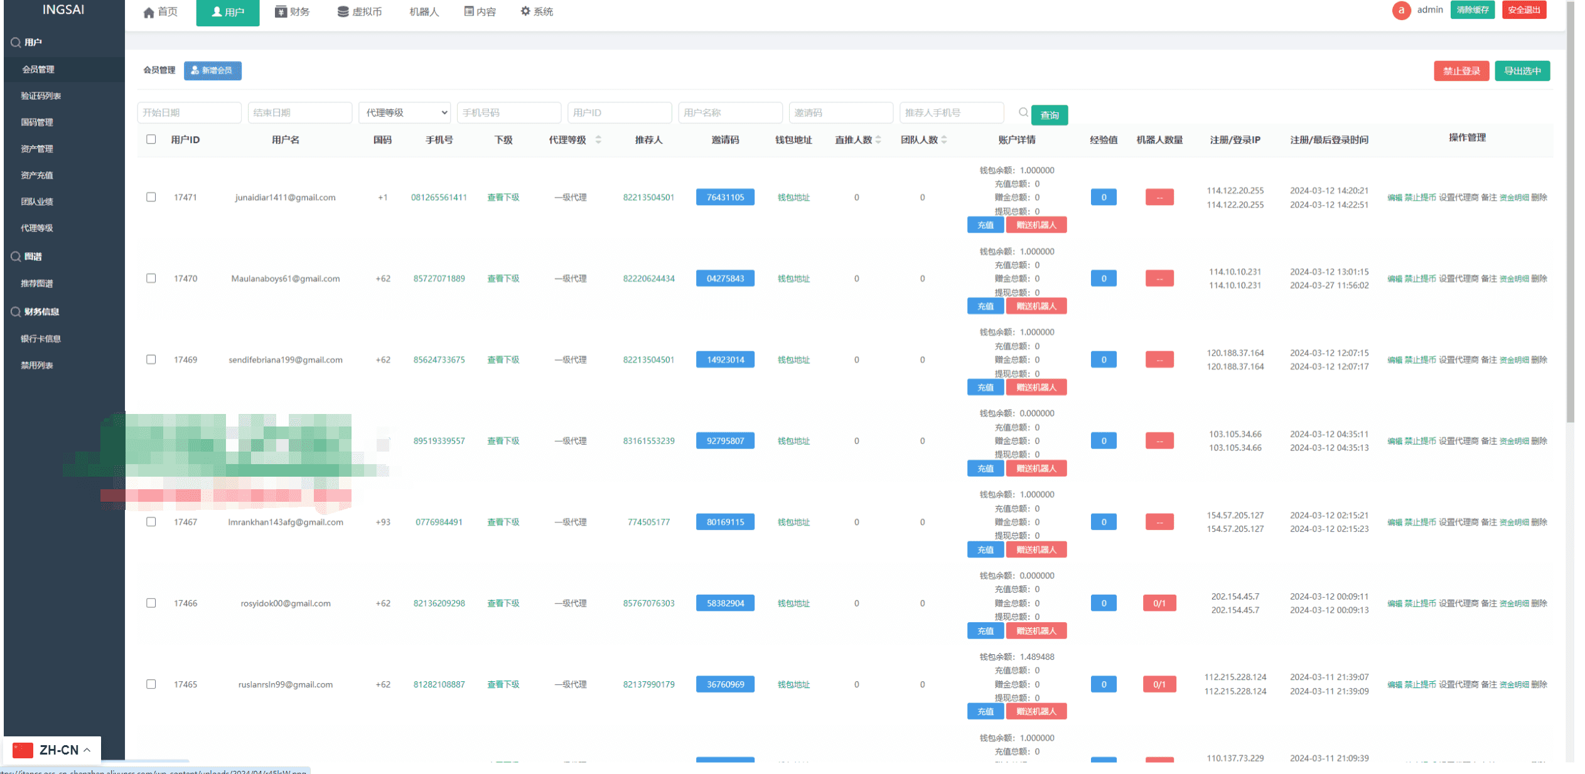The width and height of the screenshot is (1585, 774).
Task: Open the 系统 gear settings menu
Action: click(525, 11)
